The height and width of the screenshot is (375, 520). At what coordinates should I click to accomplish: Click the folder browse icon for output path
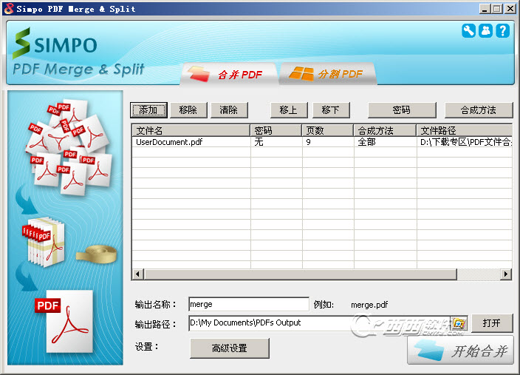coord(459,322)
